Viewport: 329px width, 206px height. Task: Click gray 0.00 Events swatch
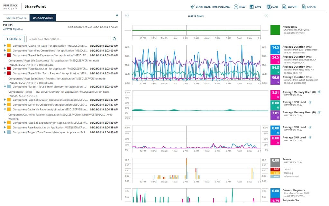[x=275, y=162]
